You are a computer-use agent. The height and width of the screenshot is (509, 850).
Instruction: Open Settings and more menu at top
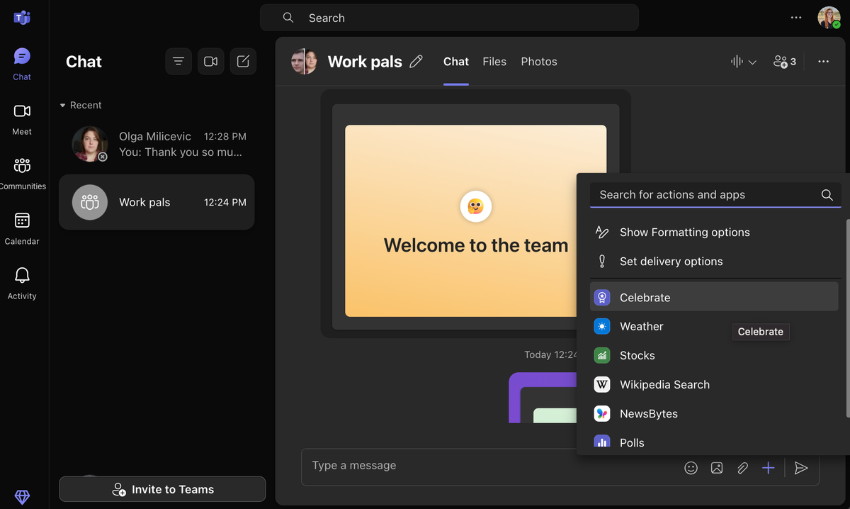pos(796,18)
